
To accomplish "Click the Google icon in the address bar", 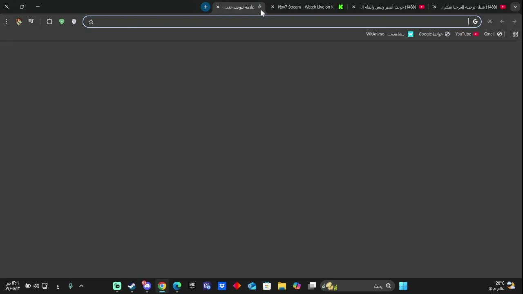I will (x=475, y=22).
